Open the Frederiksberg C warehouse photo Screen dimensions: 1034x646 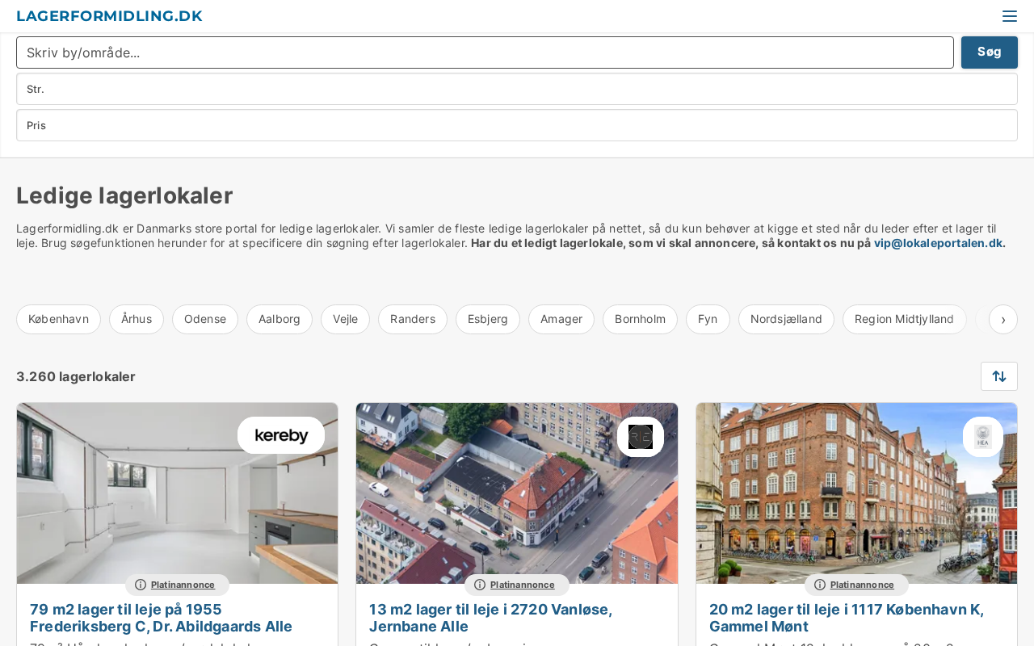(x=178, y=493)
